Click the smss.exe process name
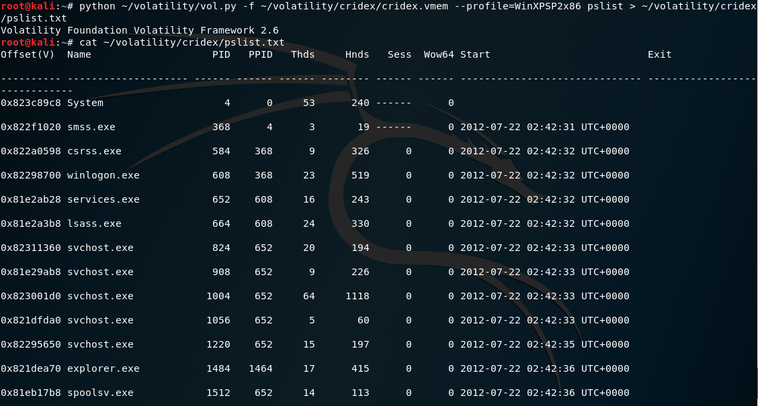Image resolution: width=758 pixels, height=406 pixels. 93,127
